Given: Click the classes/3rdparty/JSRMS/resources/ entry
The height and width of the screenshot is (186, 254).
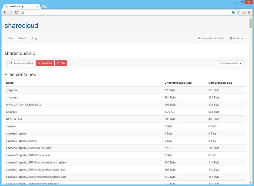Looking at the screenshot, I should click(28, 155).
